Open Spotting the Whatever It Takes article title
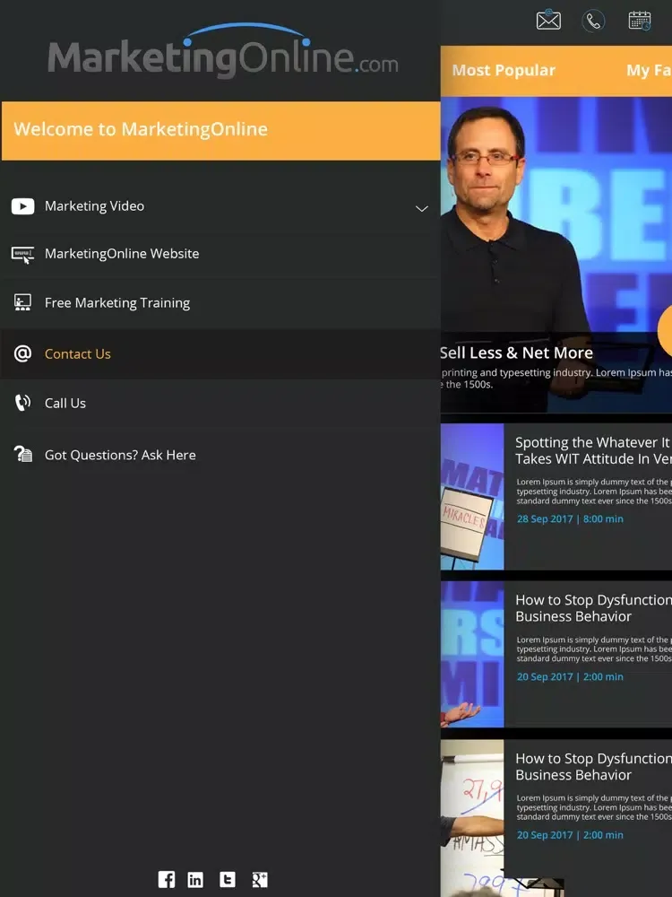Viewport: 672px width, 897px height. [x=593, y=450]
